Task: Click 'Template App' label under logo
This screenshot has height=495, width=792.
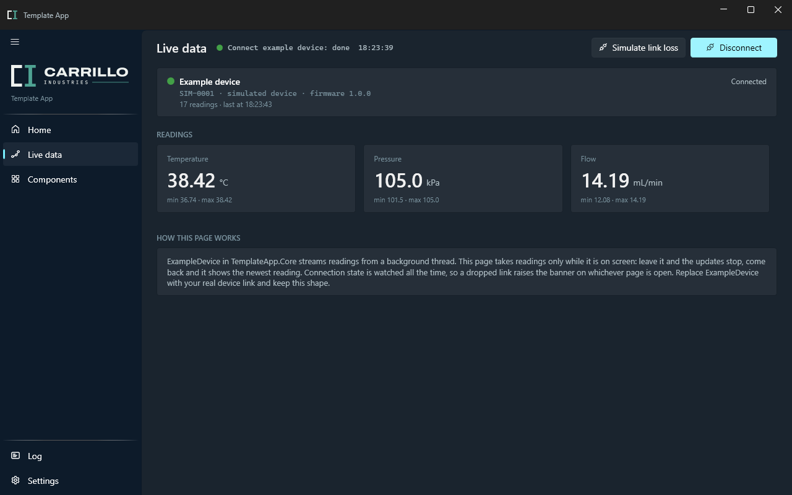Action: 32,98
